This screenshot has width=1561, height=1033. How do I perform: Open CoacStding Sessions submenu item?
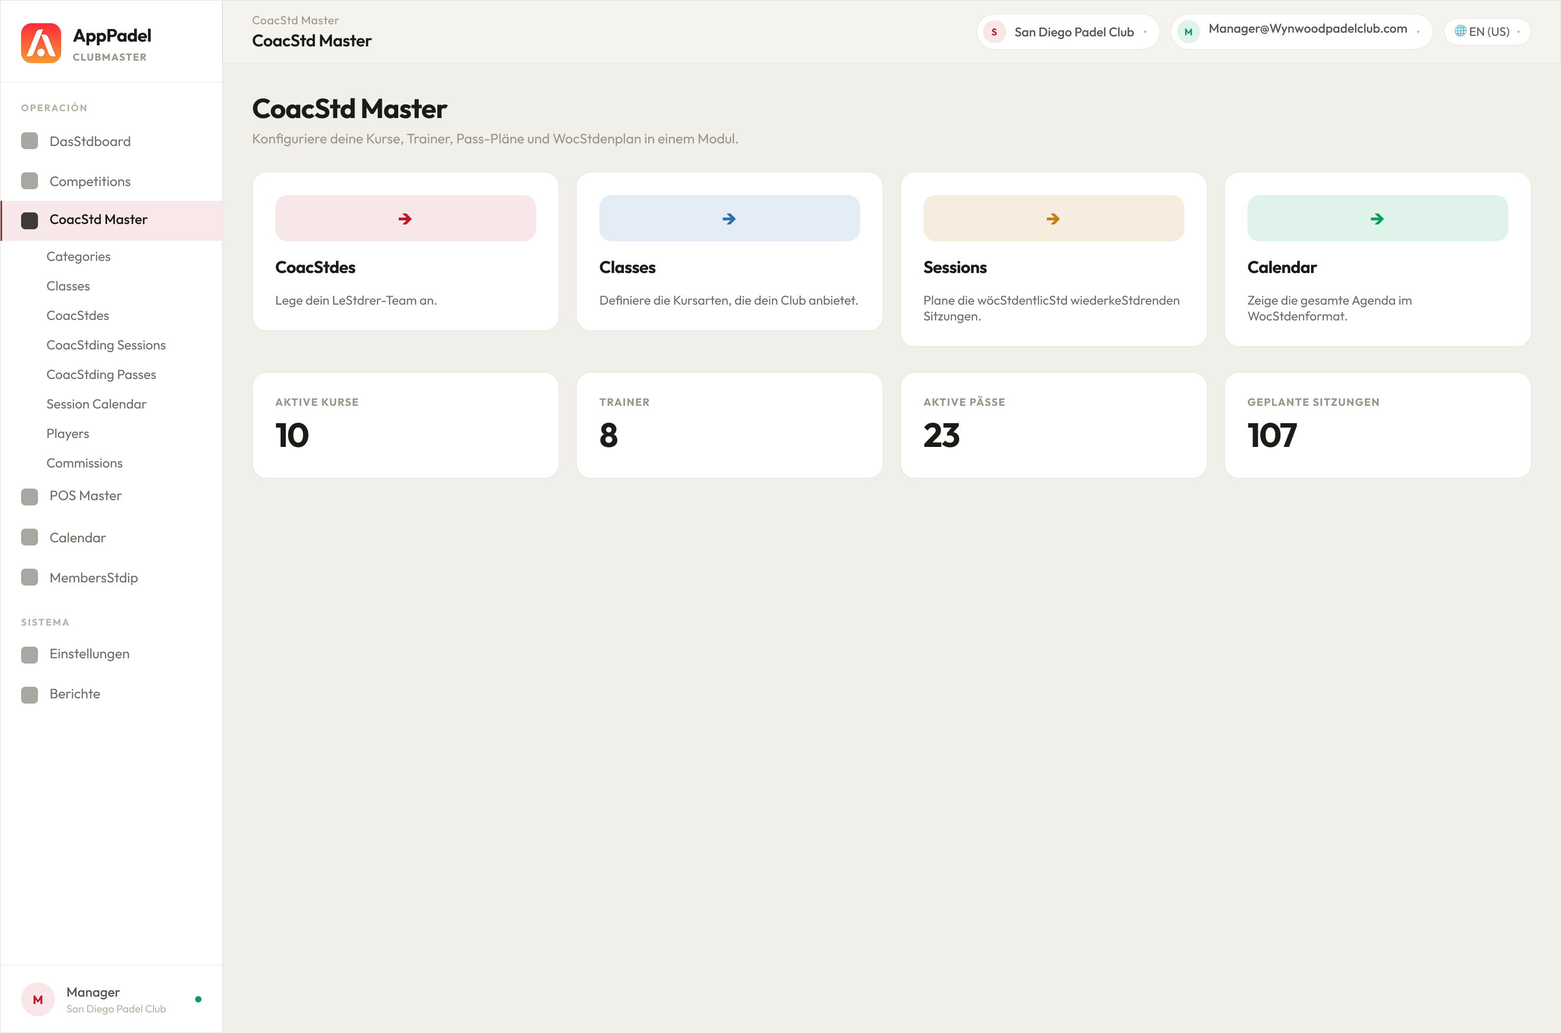106,345
